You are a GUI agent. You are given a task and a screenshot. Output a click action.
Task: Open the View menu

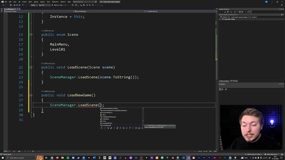[15, 2]
